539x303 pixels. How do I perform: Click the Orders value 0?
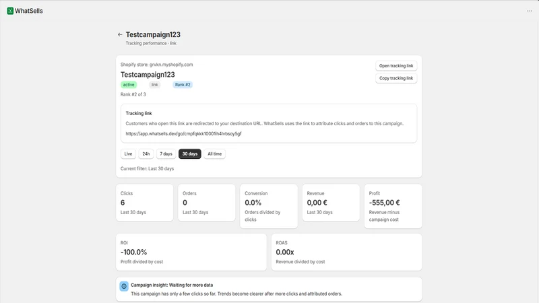185,203
